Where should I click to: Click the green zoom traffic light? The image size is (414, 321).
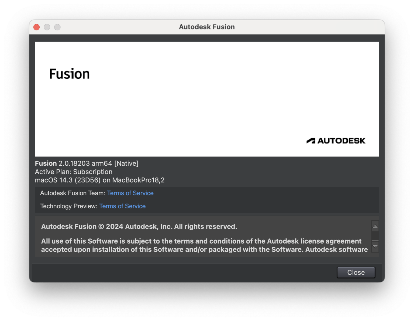click(57, 27)
